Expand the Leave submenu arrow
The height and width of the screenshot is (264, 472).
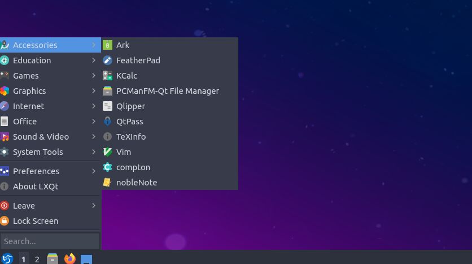click(94, 206)
